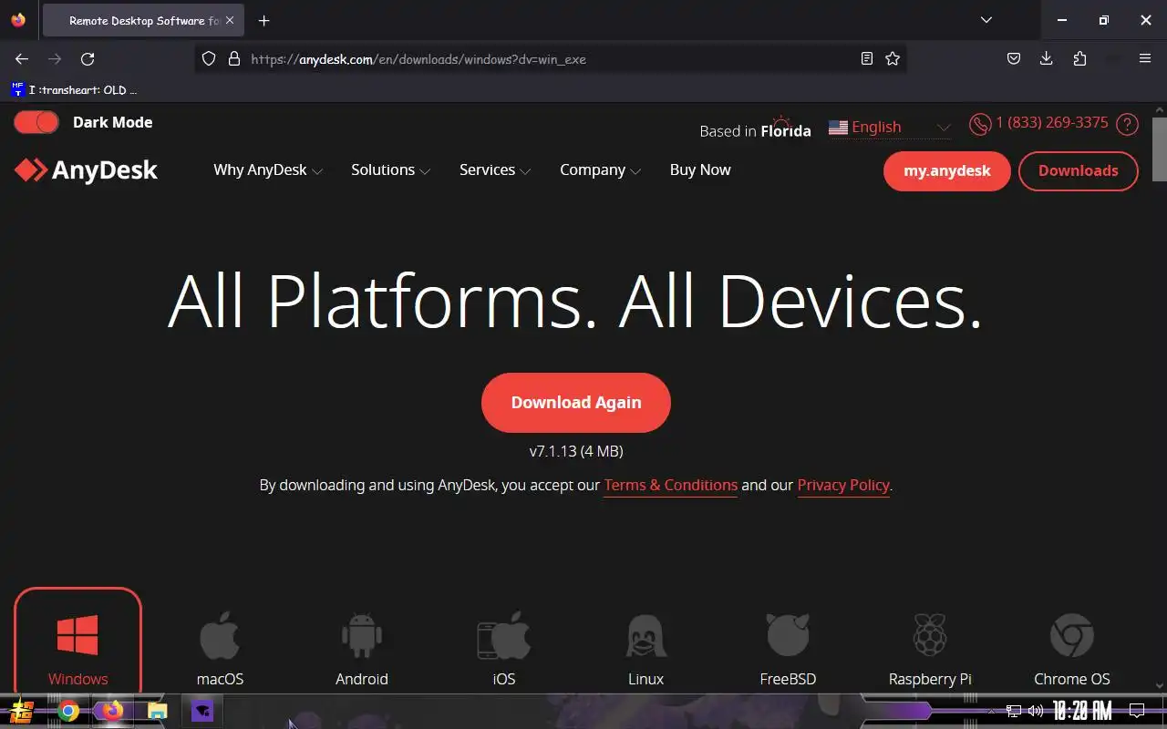Expand the Company menu

pos(600,170)
